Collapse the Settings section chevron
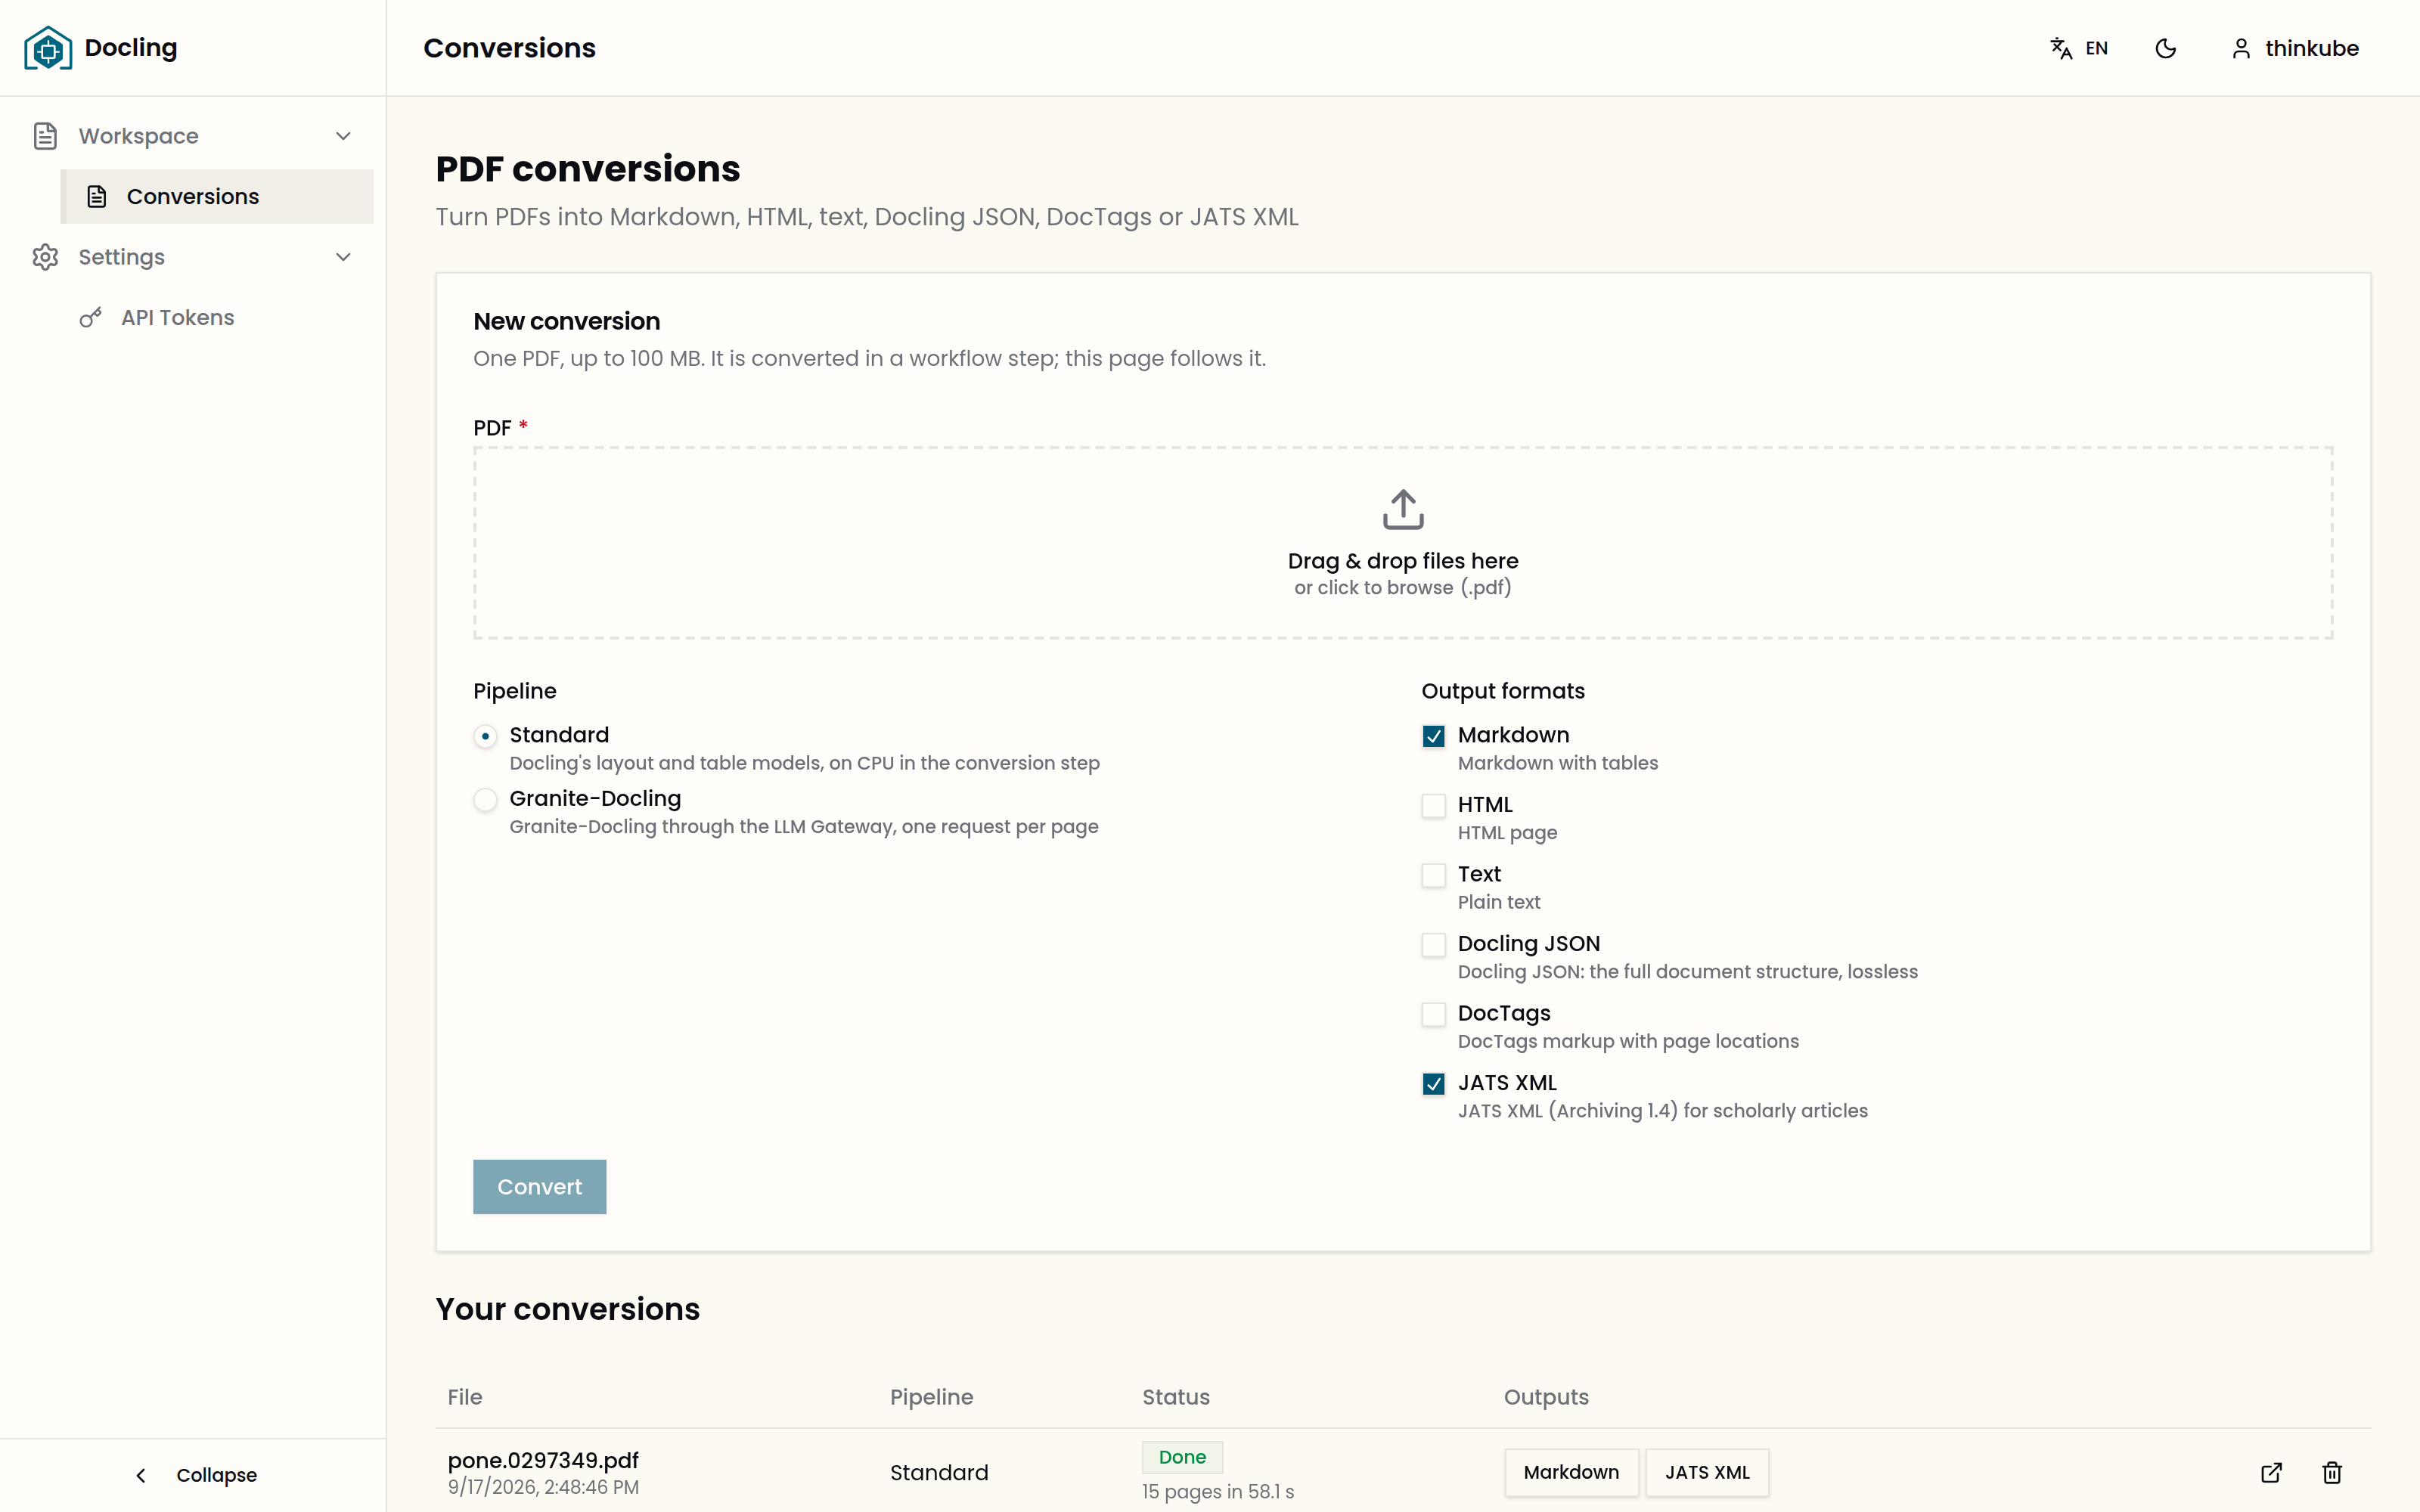This screenshot has height=1512, width=2420. [343, 257]
